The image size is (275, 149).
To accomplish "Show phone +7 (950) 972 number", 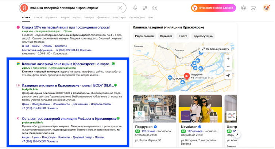I will (x=73, y=50).
